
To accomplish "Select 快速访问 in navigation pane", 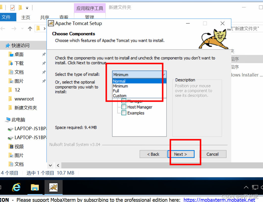I will [x=20, y=45].
